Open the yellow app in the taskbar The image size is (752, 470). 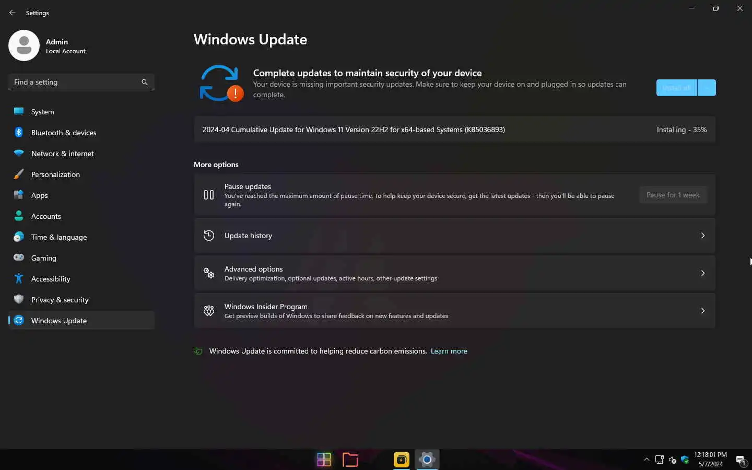coord(401,460)
